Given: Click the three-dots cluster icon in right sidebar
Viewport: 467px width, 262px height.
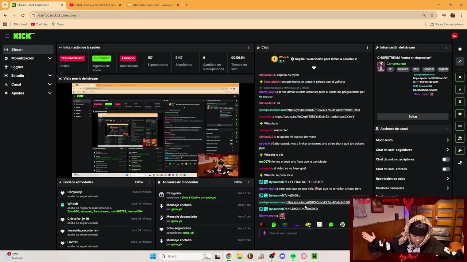Looking at the screenshot, I should pyautogui.click(x=460, y=163).
